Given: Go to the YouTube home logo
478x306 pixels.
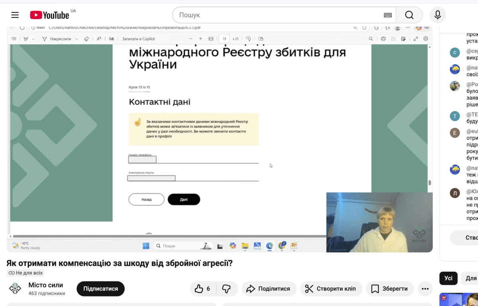Looking at the screenshot, I should tap(49, 15).
